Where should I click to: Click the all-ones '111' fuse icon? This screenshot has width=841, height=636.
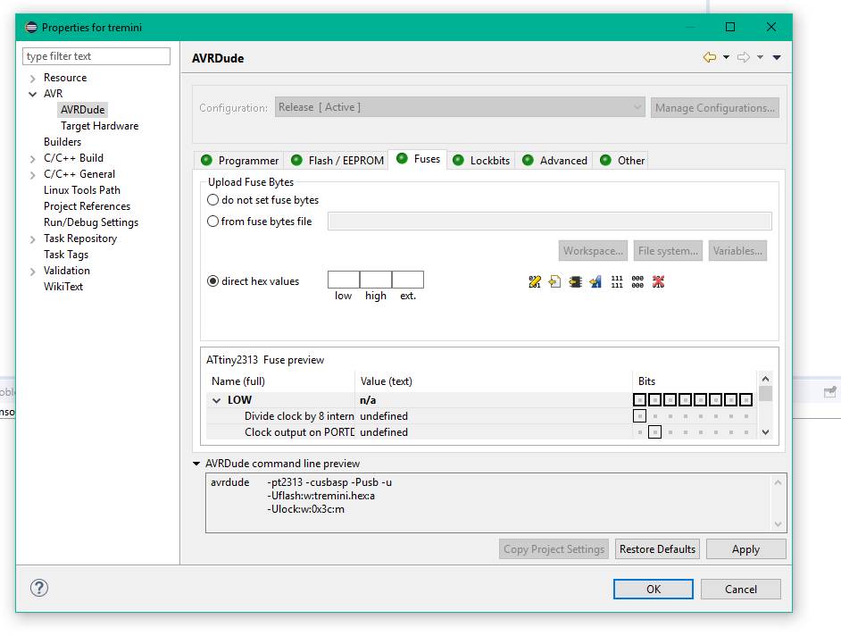pyautogui.click(x=617, y=281)
